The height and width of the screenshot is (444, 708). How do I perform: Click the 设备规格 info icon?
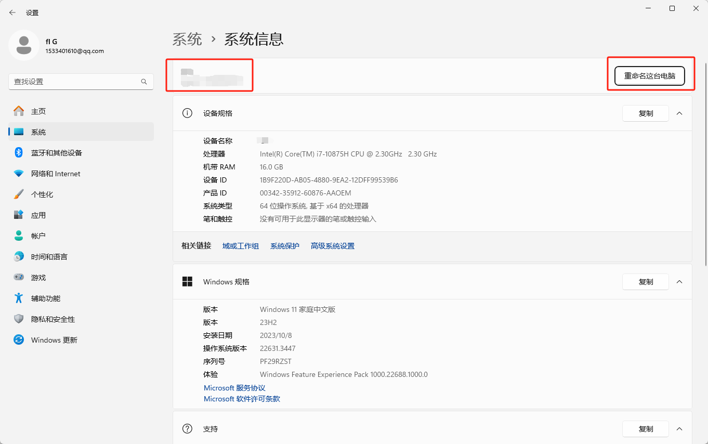coord(187,113)
